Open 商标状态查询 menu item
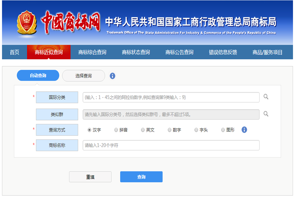Screen dimensions: 295x197 coord(136,52)
